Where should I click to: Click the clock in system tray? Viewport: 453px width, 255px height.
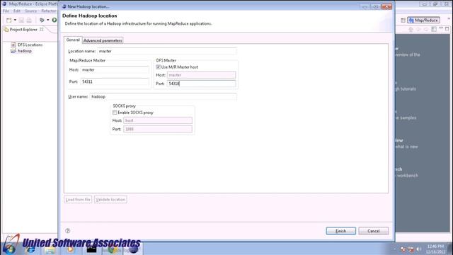click(436, 249)
